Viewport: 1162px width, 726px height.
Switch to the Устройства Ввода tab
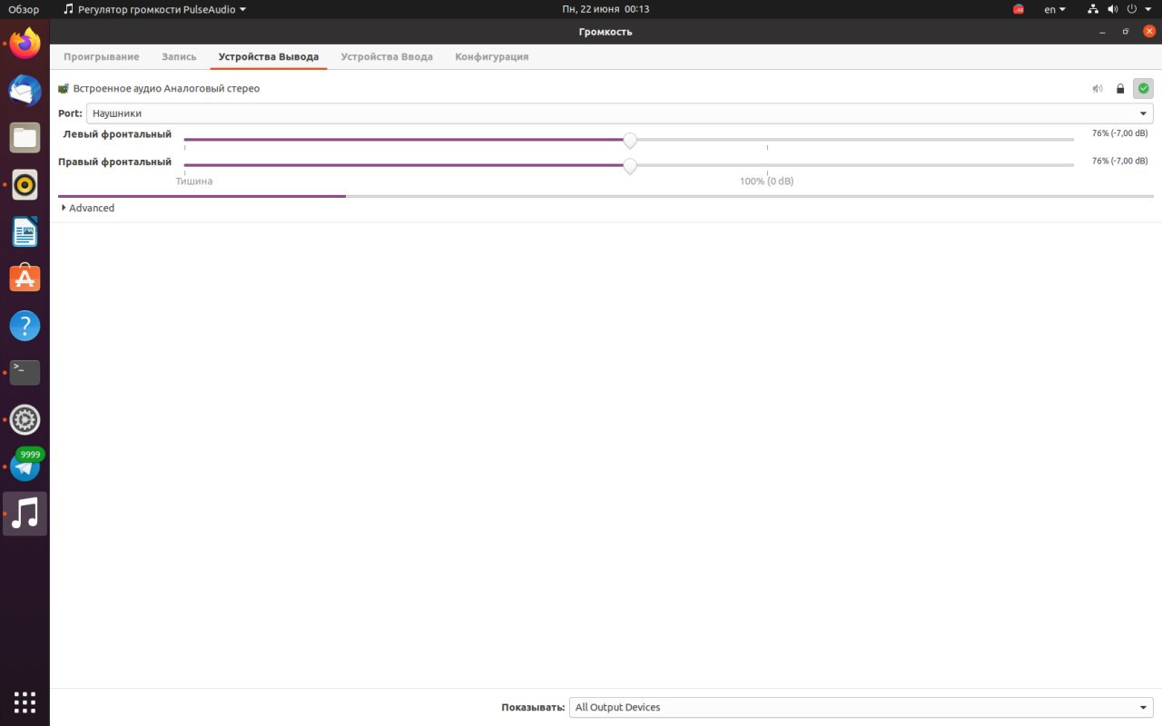click(387, 56)
